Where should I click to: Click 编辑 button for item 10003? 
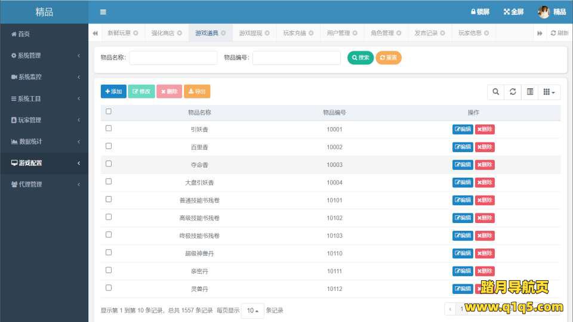tap(463, 165)
